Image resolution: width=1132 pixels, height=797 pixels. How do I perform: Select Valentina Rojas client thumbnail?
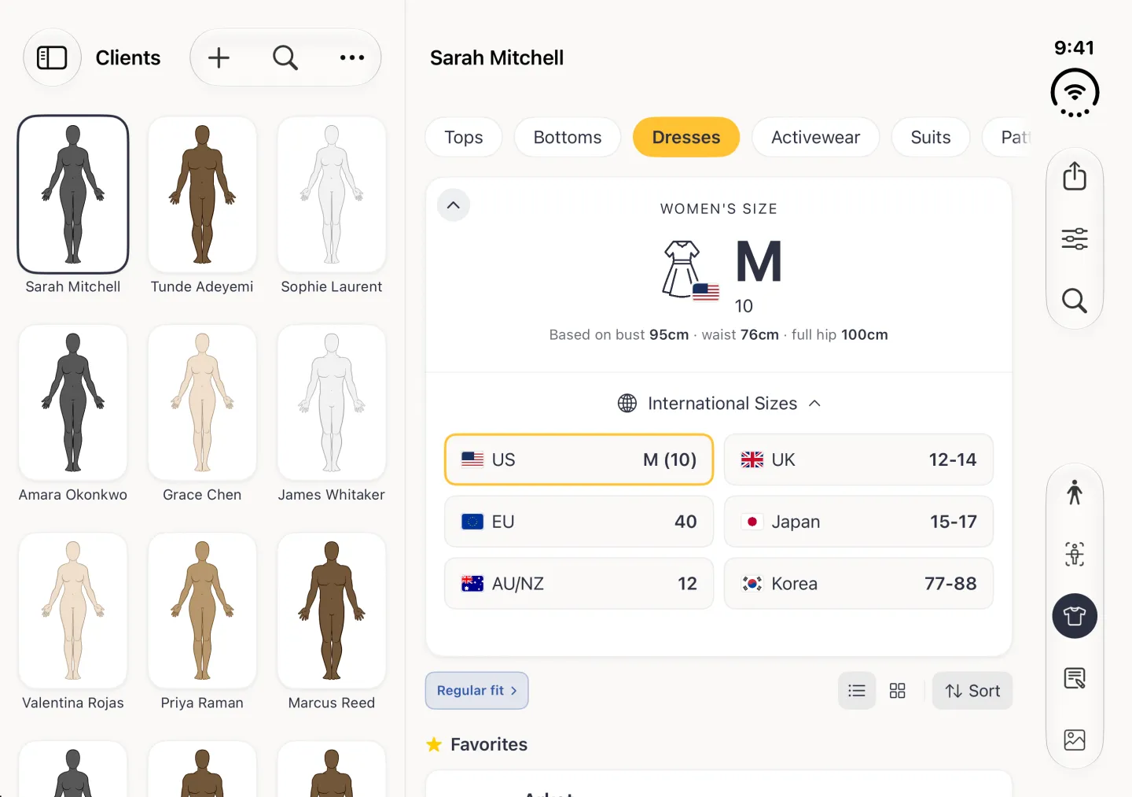click(x=73, y=611)
